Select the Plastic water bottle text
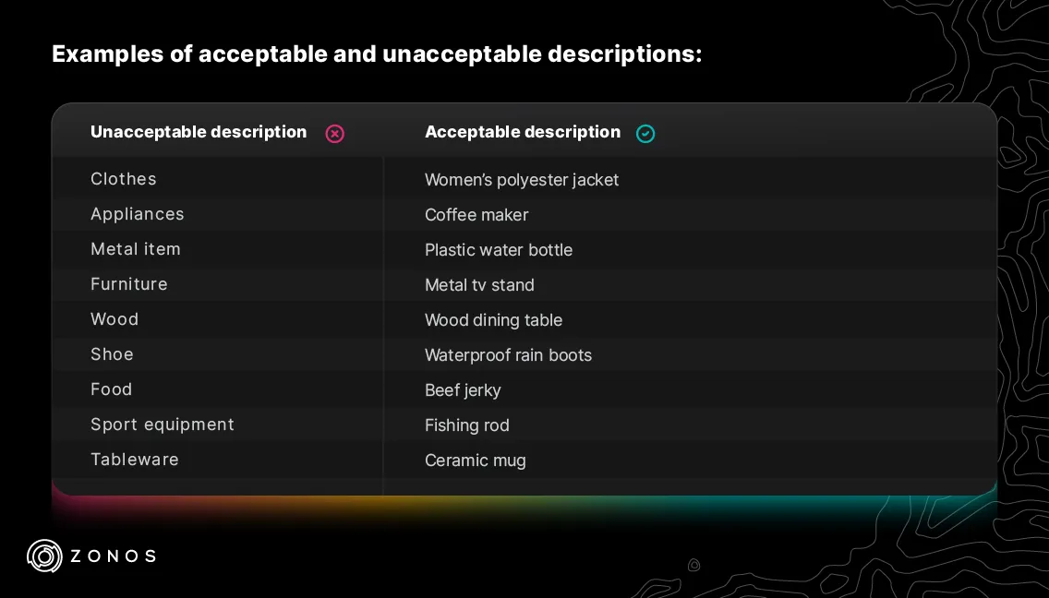 click(x=499, y=250)
